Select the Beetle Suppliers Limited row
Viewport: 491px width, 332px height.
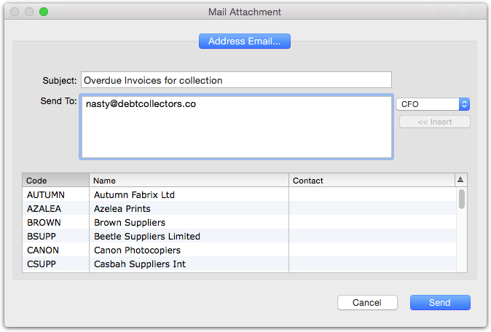point(239,236)
